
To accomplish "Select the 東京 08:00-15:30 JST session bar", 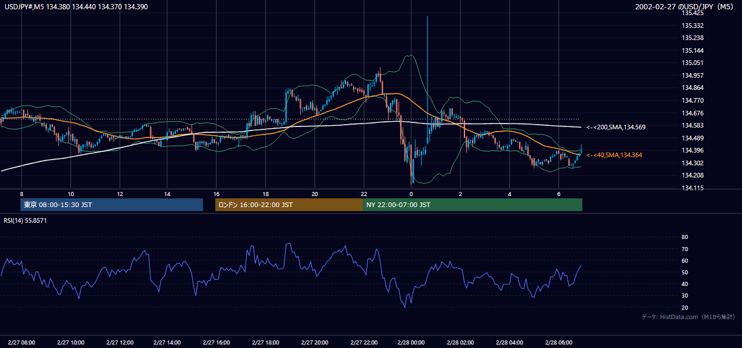I will (x=111, y=205).
